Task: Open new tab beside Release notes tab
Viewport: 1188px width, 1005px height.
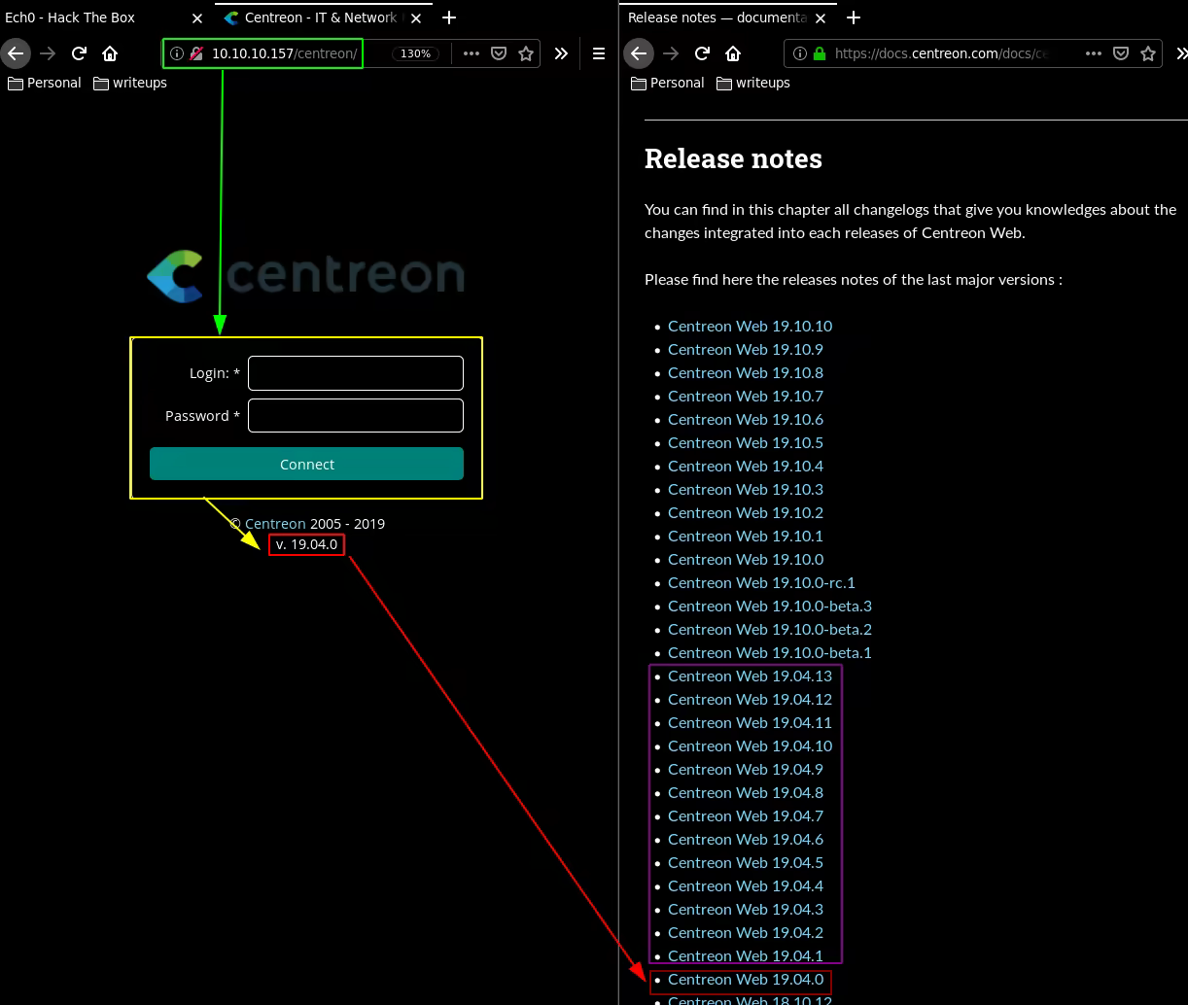Action: pos(854,17)
